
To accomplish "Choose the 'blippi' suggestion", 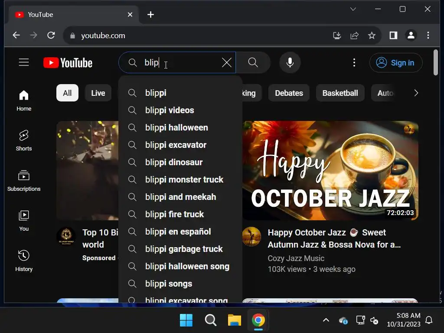I will [x=180, y=93].
